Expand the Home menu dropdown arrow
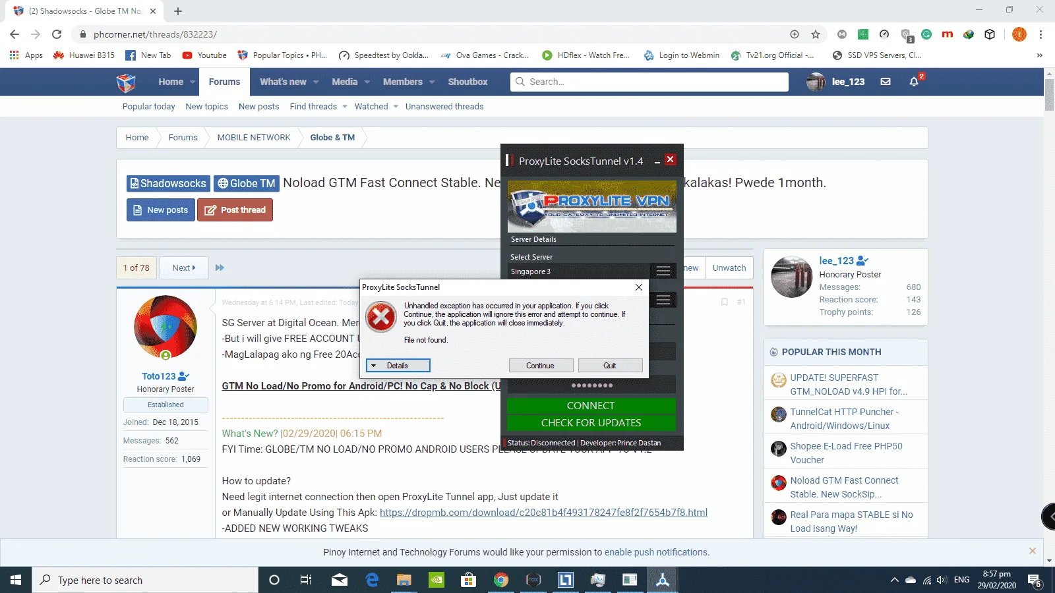 (x=193, y=82)
